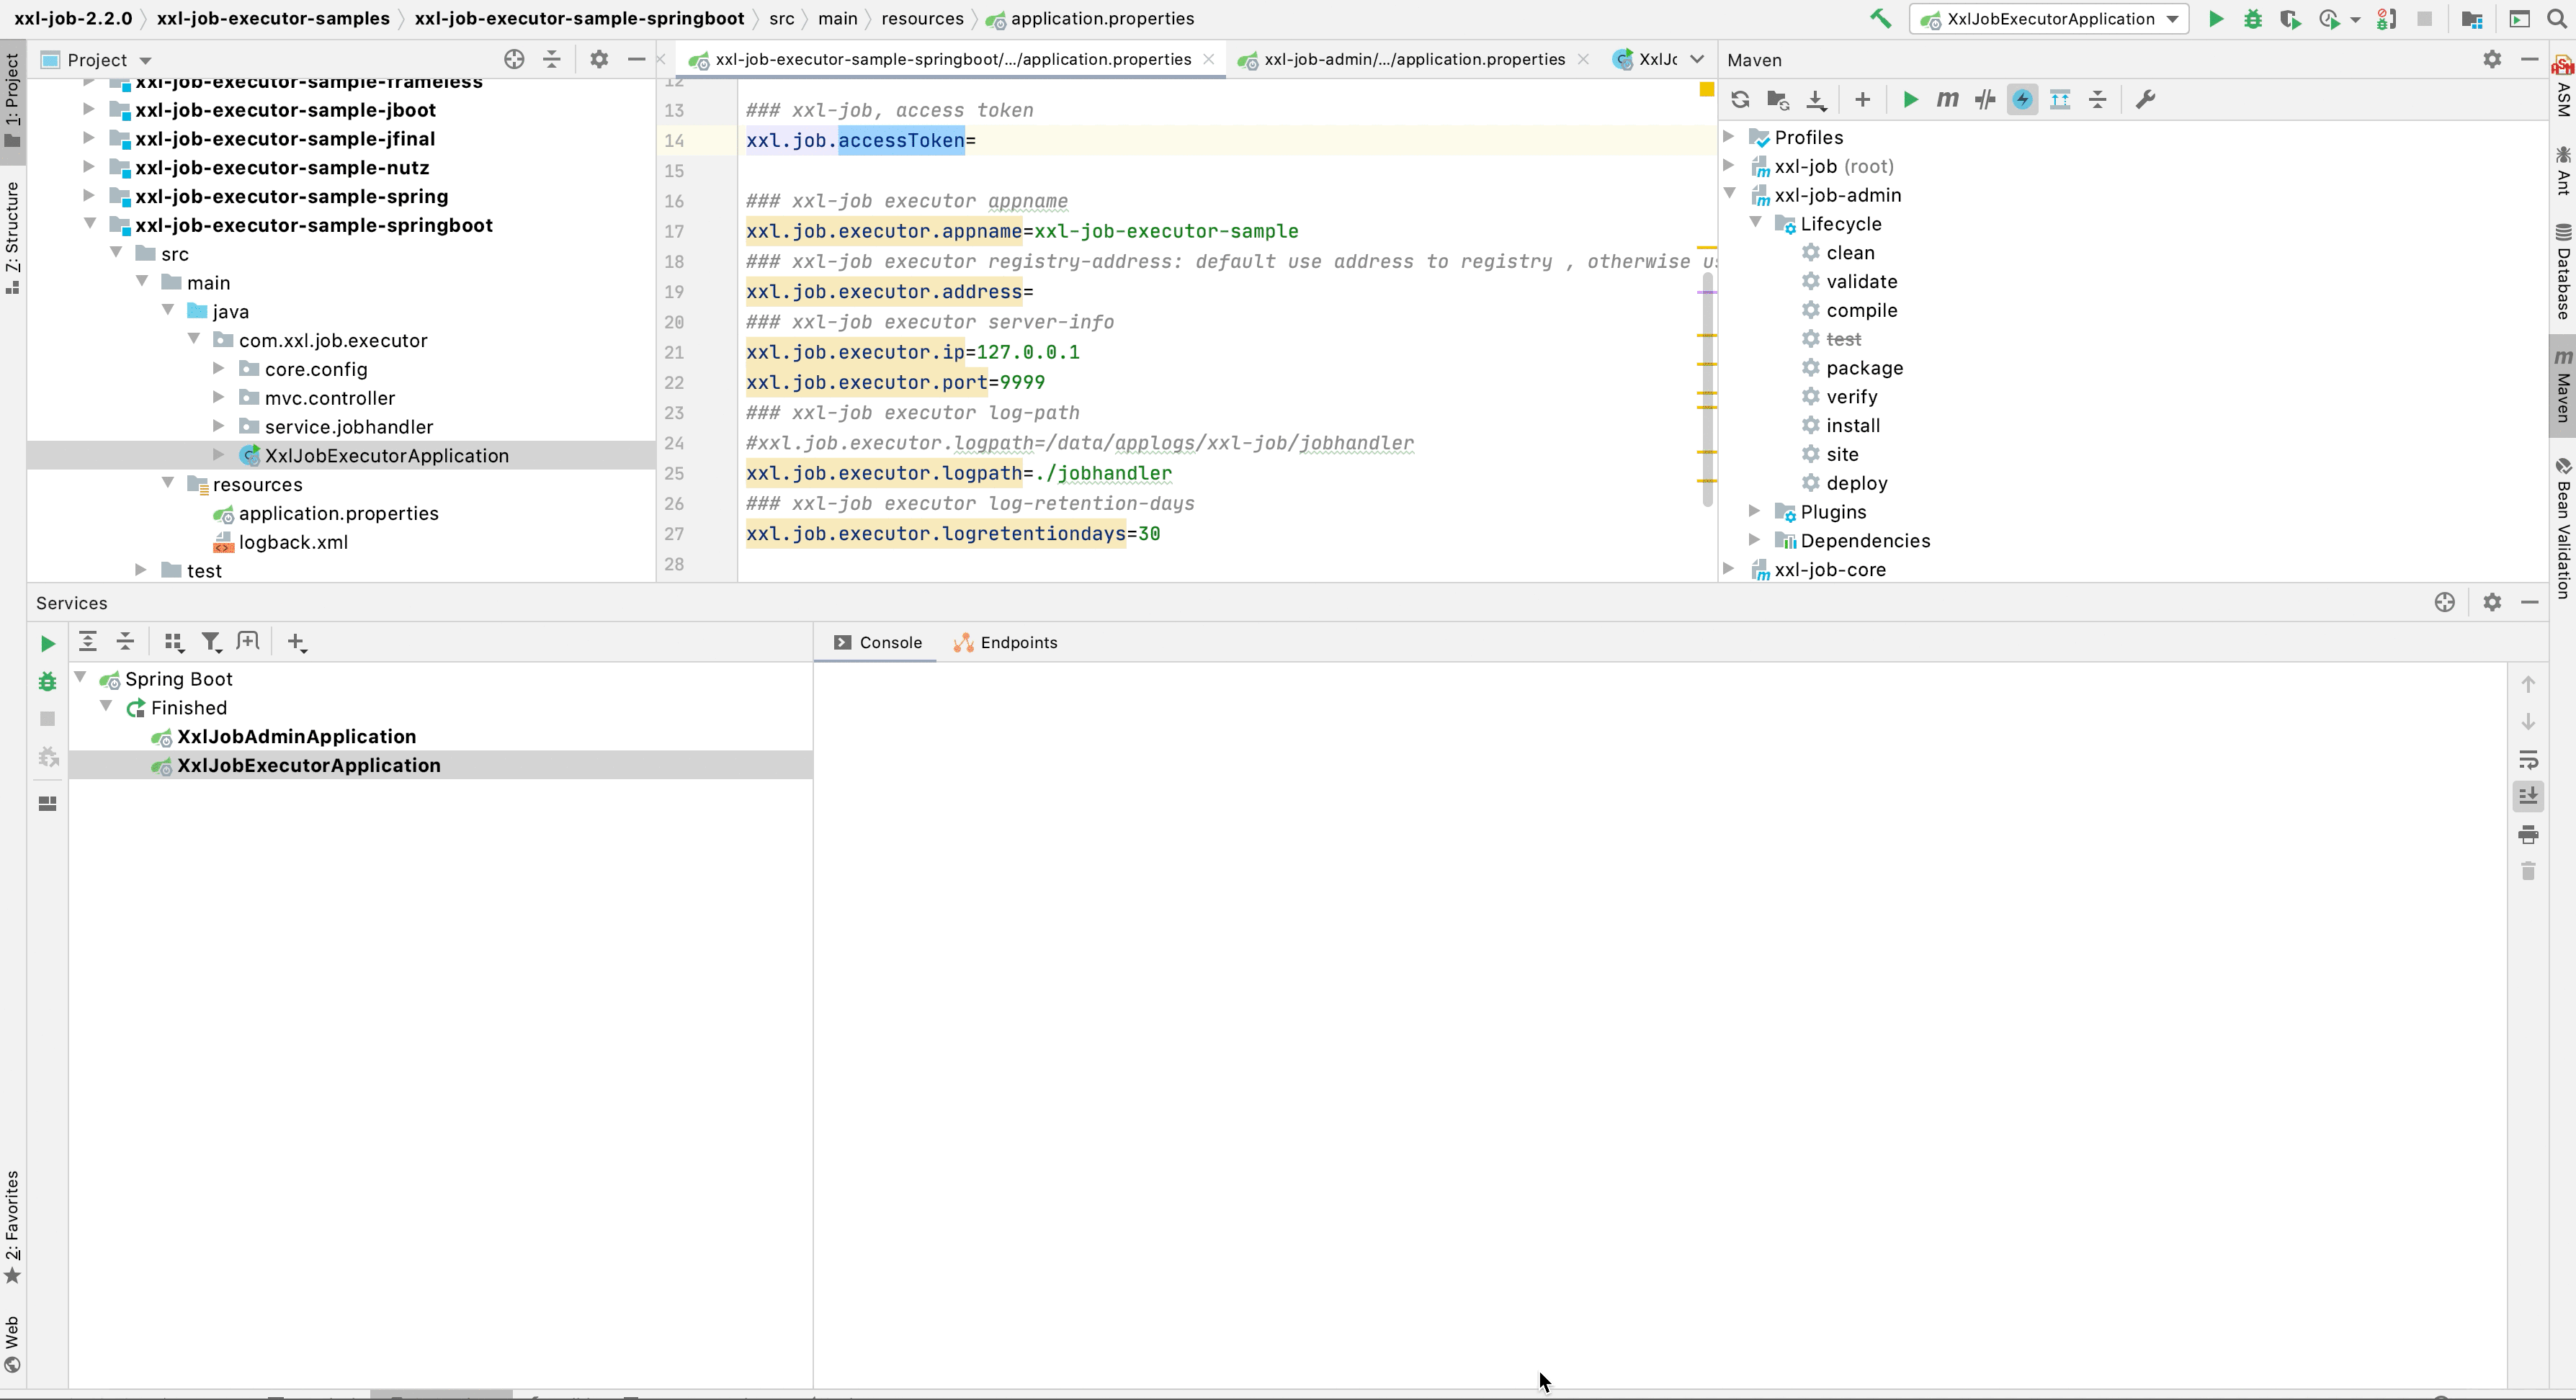This screenshot has width=2576, height=1400.
Task: Open Database tool window tab
Action: [x=2563, y=272]
